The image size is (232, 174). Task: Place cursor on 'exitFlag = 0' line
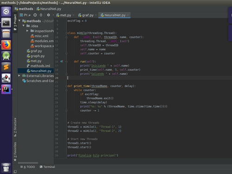click(77, 21)
